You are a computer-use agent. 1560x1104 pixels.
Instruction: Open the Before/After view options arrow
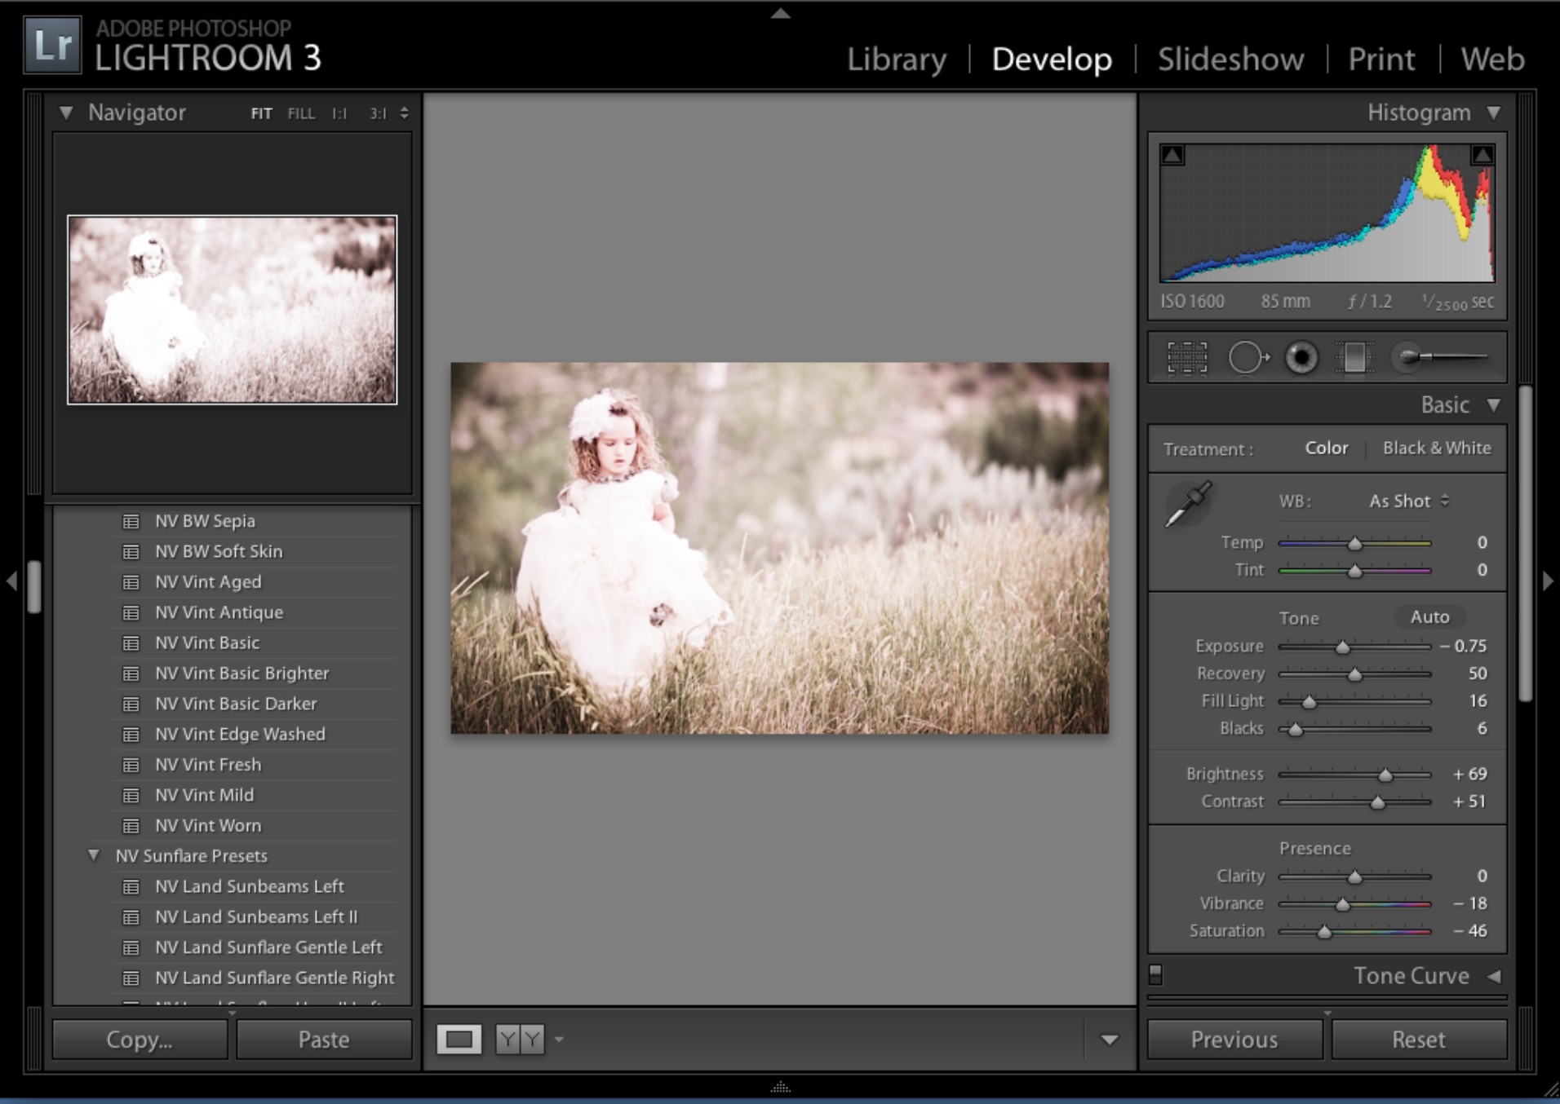point(559,1039)
